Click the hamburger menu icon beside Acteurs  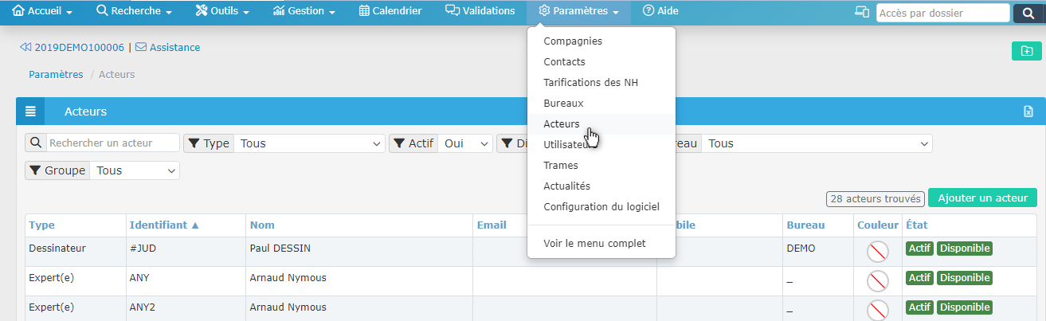coord(30,112)
